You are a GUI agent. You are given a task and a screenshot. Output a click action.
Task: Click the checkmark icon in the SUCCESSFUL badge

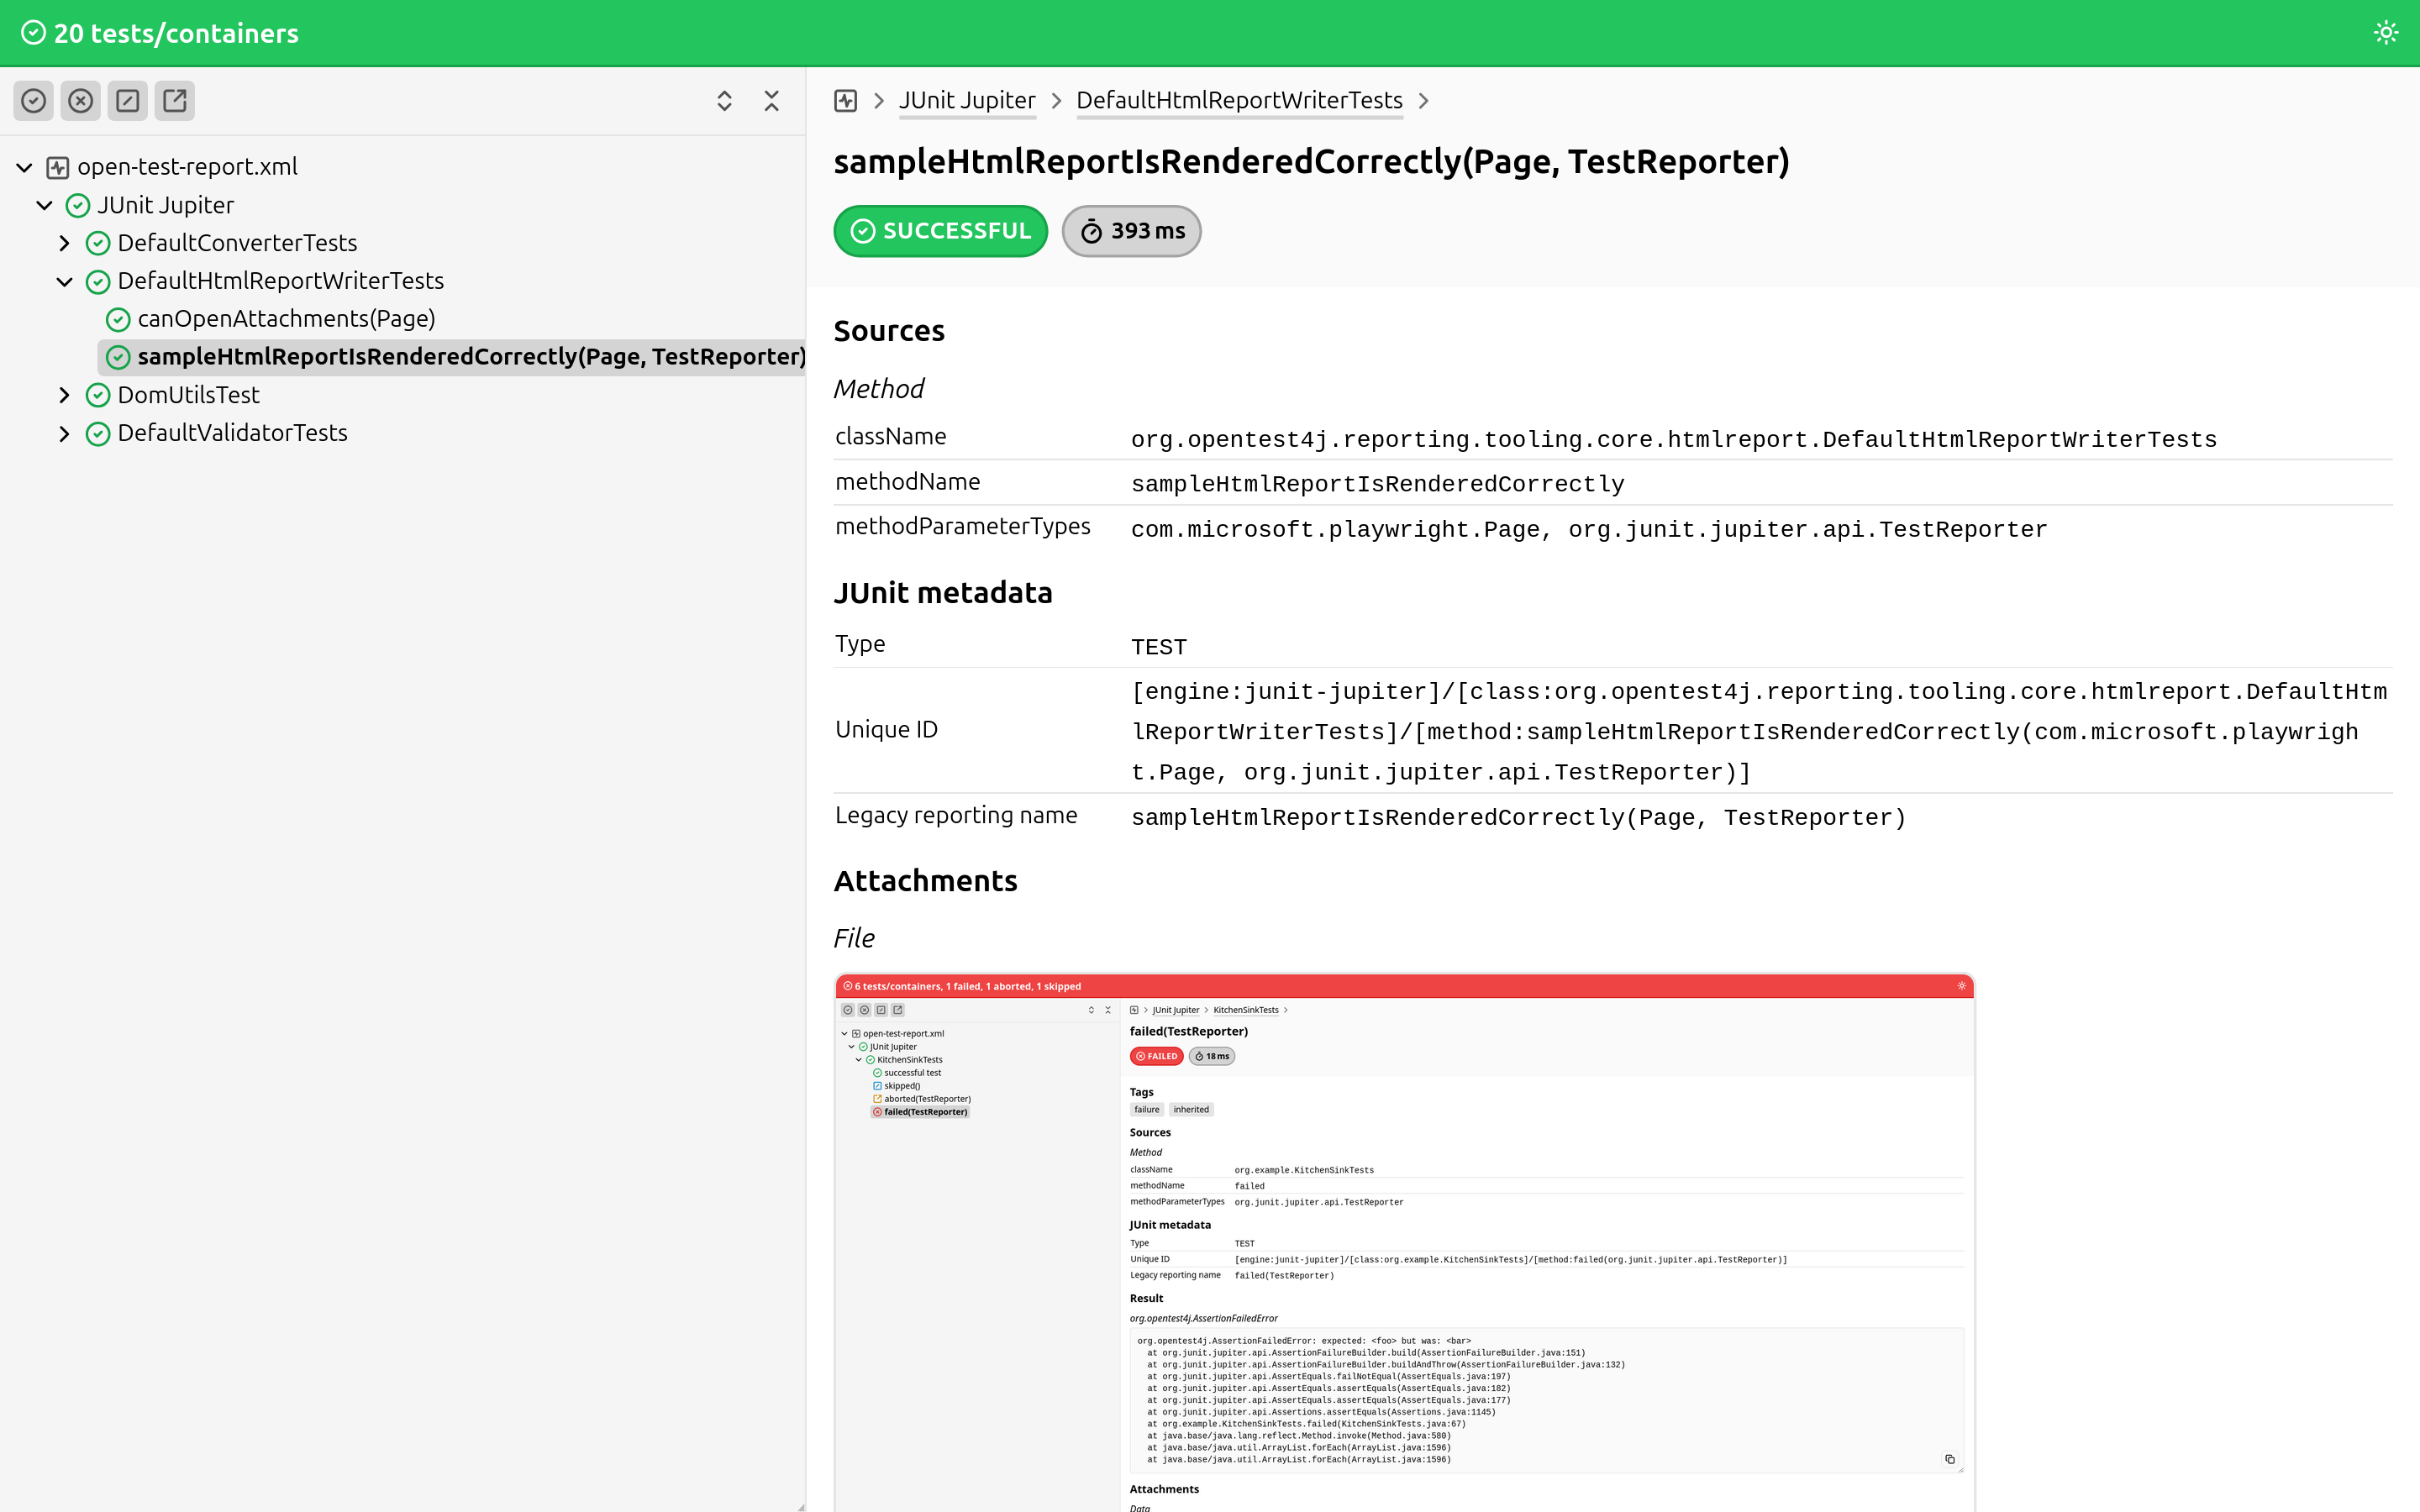pos(862,232)
